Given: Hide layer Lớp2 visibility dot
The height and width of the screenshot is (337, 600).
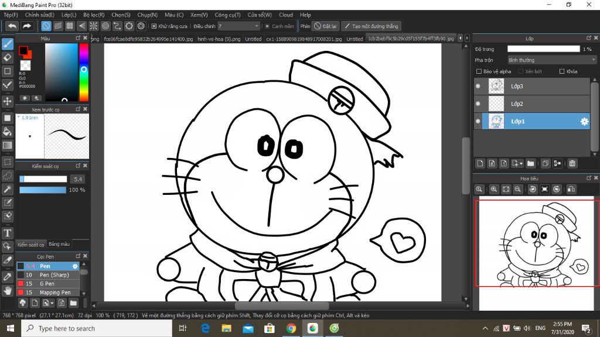Looking at the screenshot, I should click(x=478, y=104).
